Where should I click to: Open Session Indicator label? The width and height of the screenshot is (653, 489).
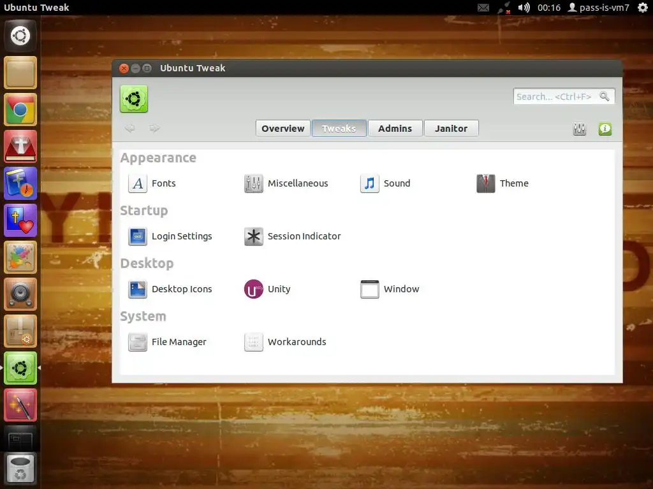pyautogui.click(x=304, y=236)
